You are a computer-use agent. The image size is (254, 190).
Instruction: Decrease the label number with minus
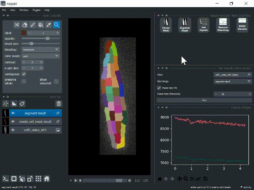coord(29,33)
